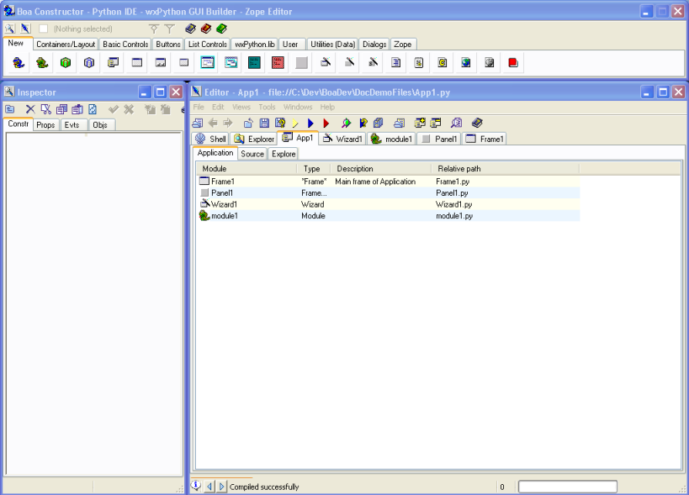Open the Wizard1 editor tab
Screen dimensions: 689x495
[342, 139]
